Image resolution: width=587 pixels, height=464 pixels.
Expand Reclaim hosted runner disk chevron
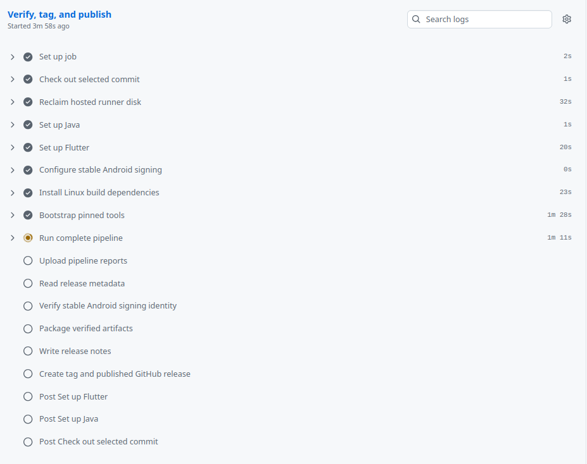[13, 102]
